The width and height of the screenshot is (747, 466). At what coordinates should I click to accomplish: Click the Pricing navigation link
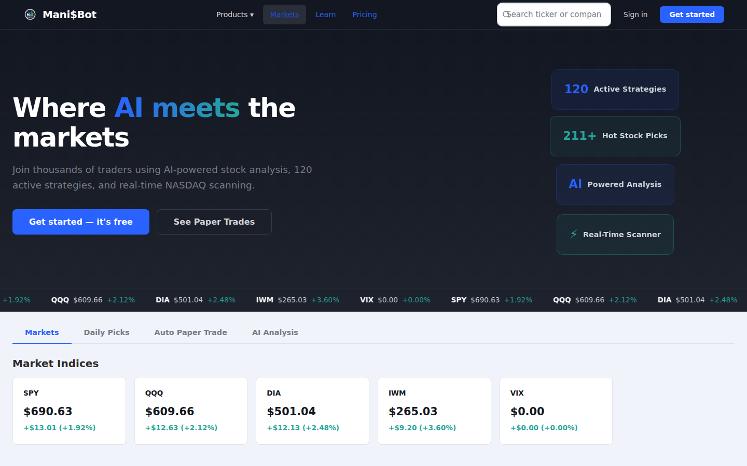point(364,14)
